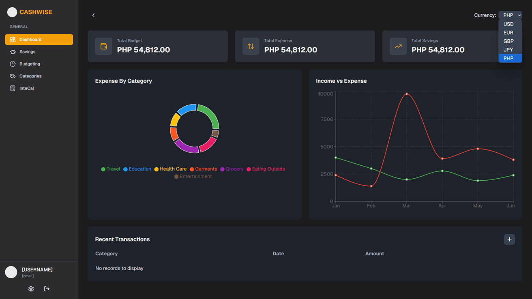Switch to the Categories section
532x299 pixels.
pyautogui.click(x=30, y=76)
